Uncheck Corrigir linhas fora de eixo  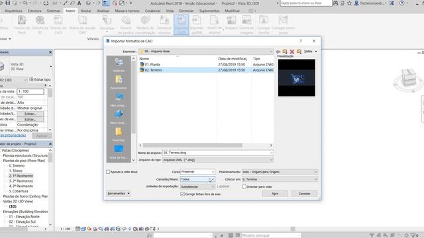[183, 194]
